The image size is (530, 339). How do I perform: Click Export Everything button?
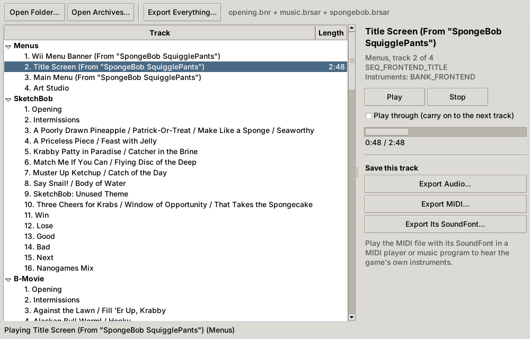tap(182, 13)
